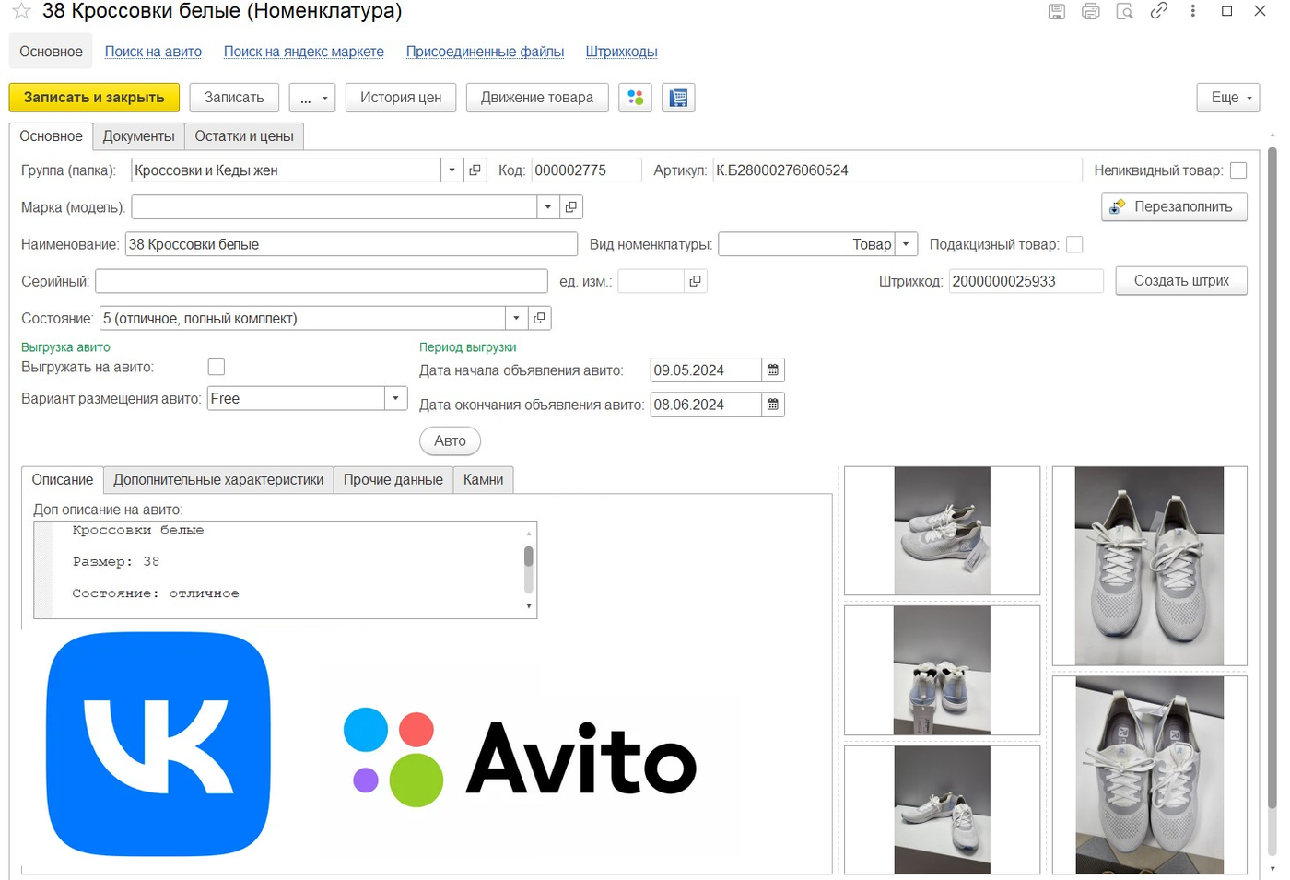Toggle the Неликвидный товар checkbox
This screenshot has width=1290, height=880.
pos(1238,170)
